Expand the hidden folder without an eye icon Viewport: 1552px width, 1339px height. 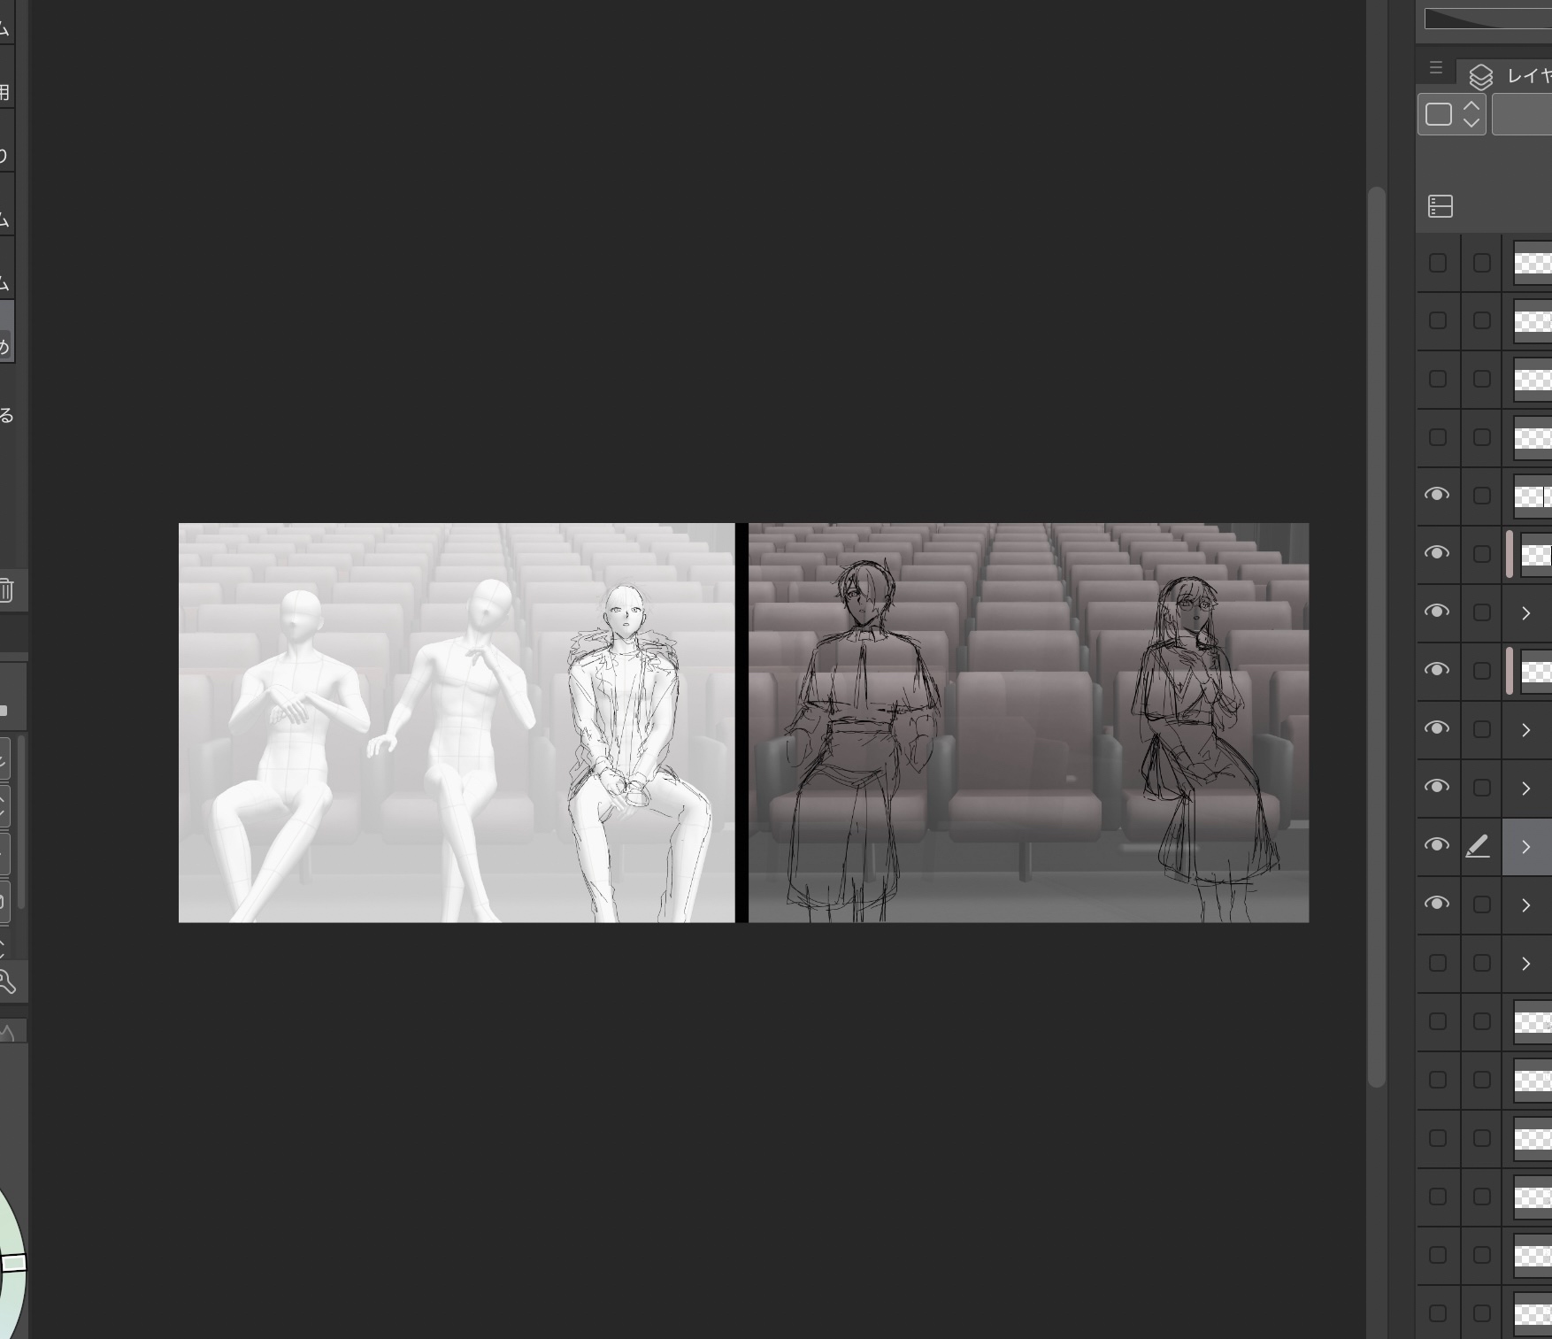pos(1525,964)
